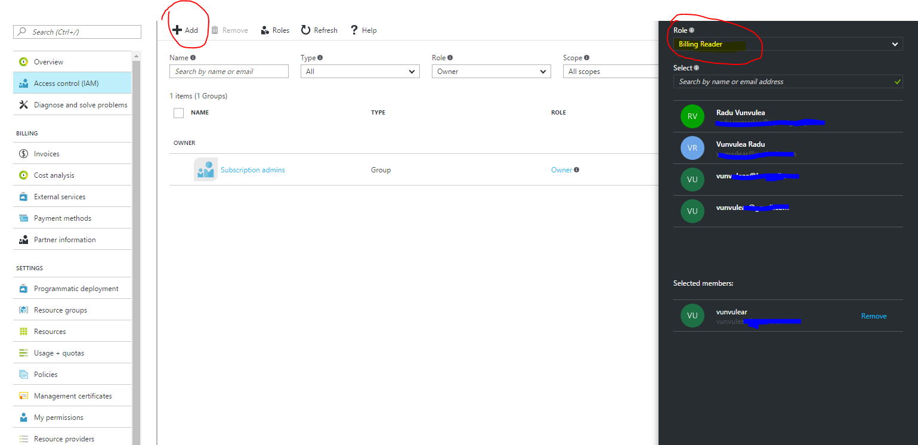Remove vunvulear from selected members
The width and height of the screenshot is (918, 445).
873,316
